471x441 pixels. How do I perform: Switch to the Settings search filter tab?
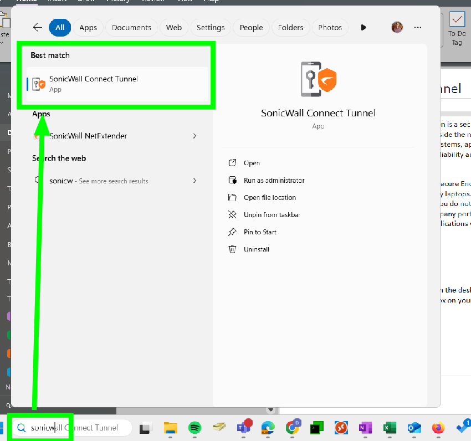[x=211, y=27]
